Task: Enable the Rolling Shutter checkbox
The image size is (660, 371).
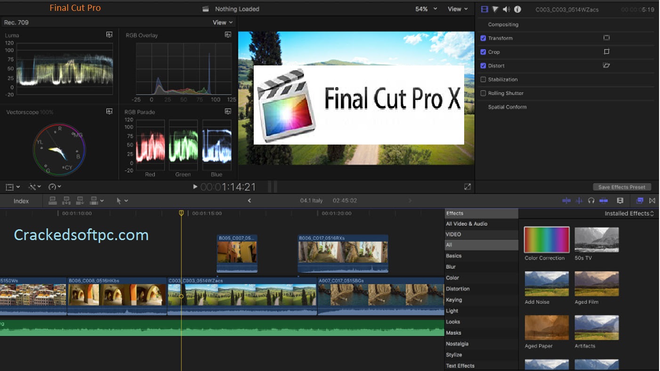Action: 483,93
